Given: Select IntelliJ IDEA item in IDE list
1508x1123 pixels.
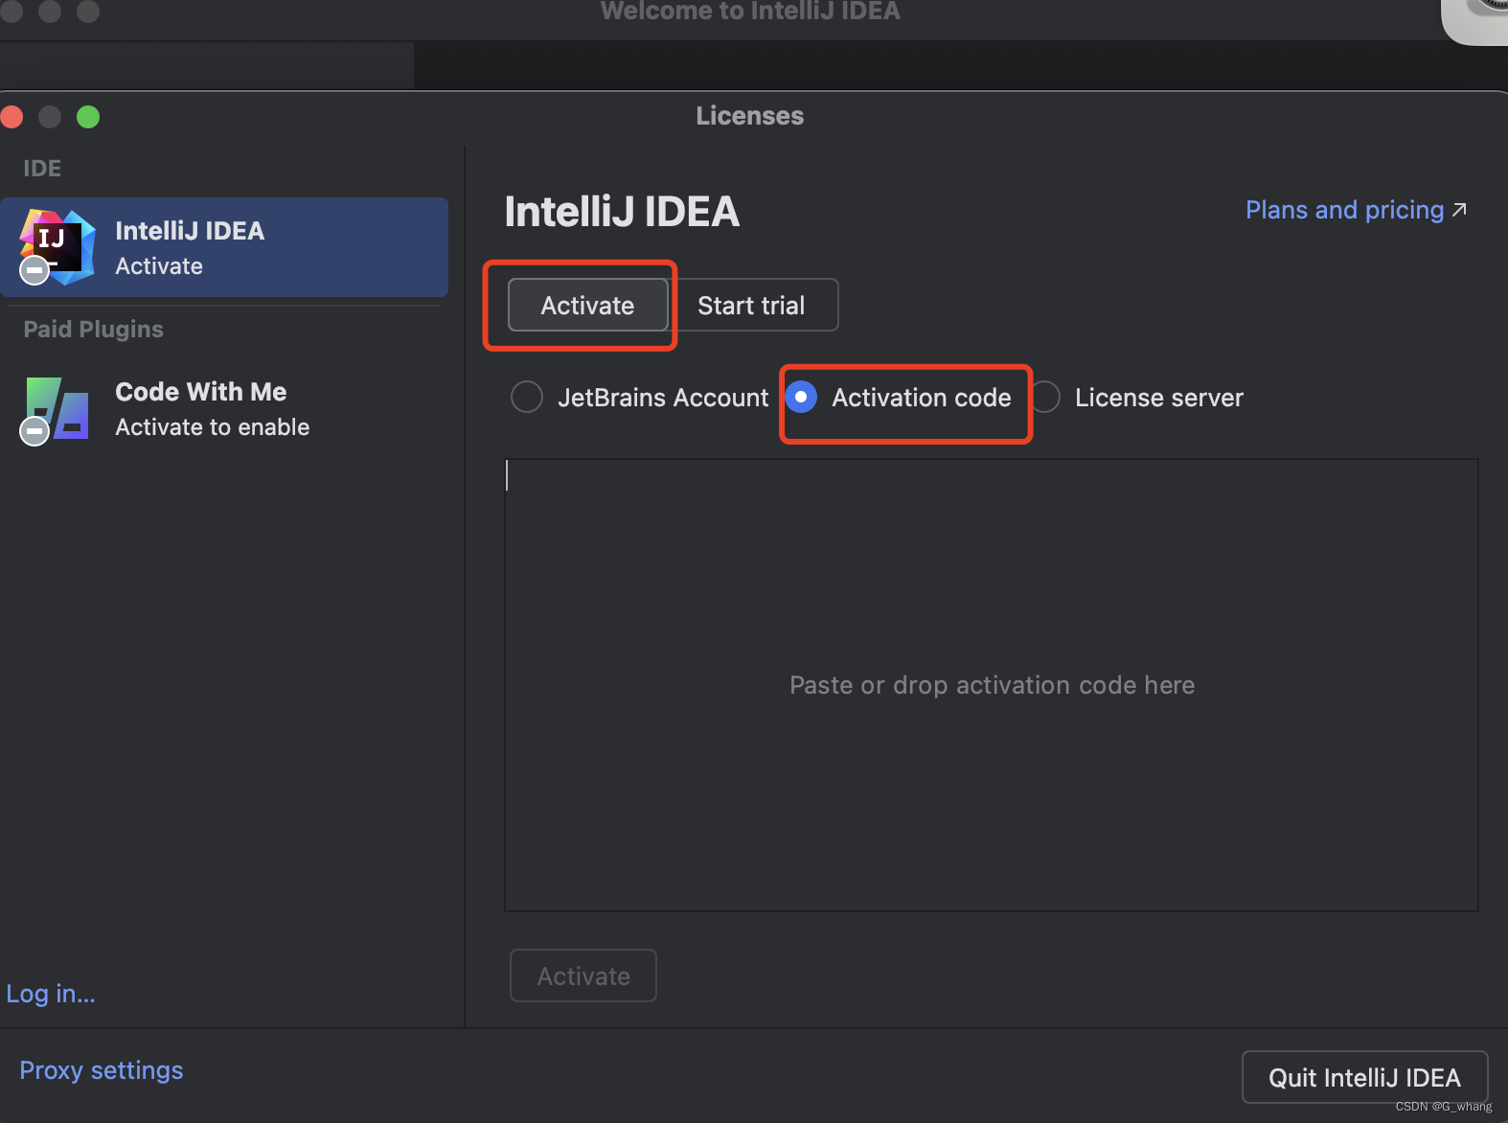Looking at the screenshot, I should click(224, 247).
